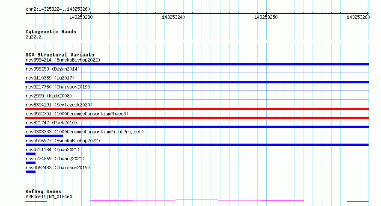Click the blue bar under nsv5556927
The width and height of the screenshot is (381, 206).
pos(197,145)
